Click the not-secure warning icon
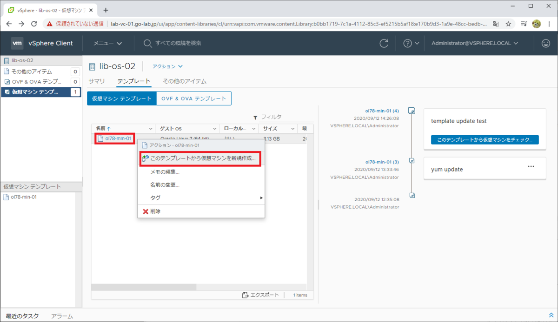Screen dimensions: 558x322 [x=50, y=24]
